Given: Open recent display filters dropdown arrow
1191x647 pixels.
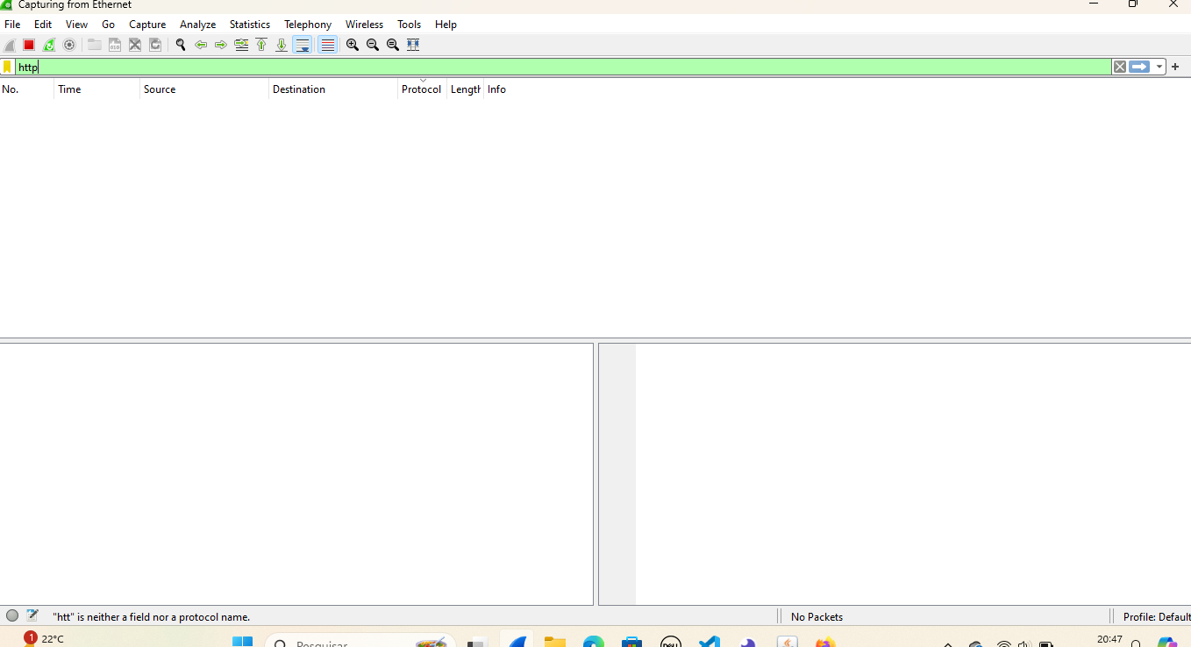Looking at the screenshot, I should [1159, 67].
